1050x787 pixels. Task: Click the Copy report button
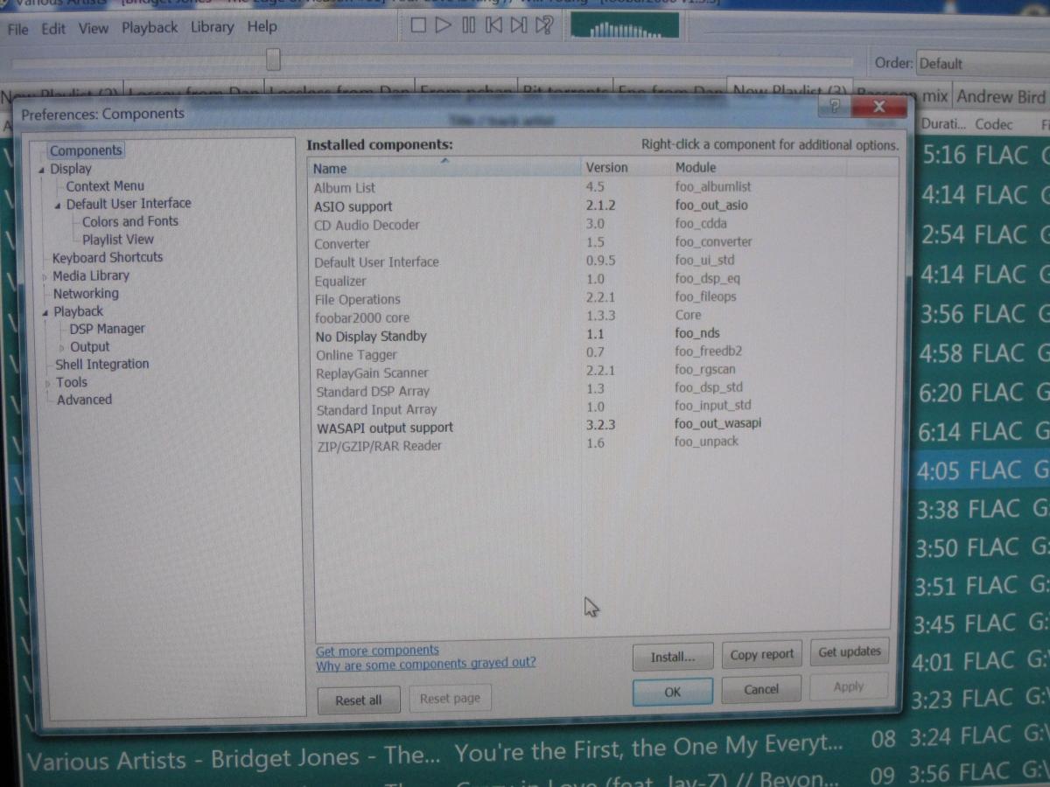761,654
